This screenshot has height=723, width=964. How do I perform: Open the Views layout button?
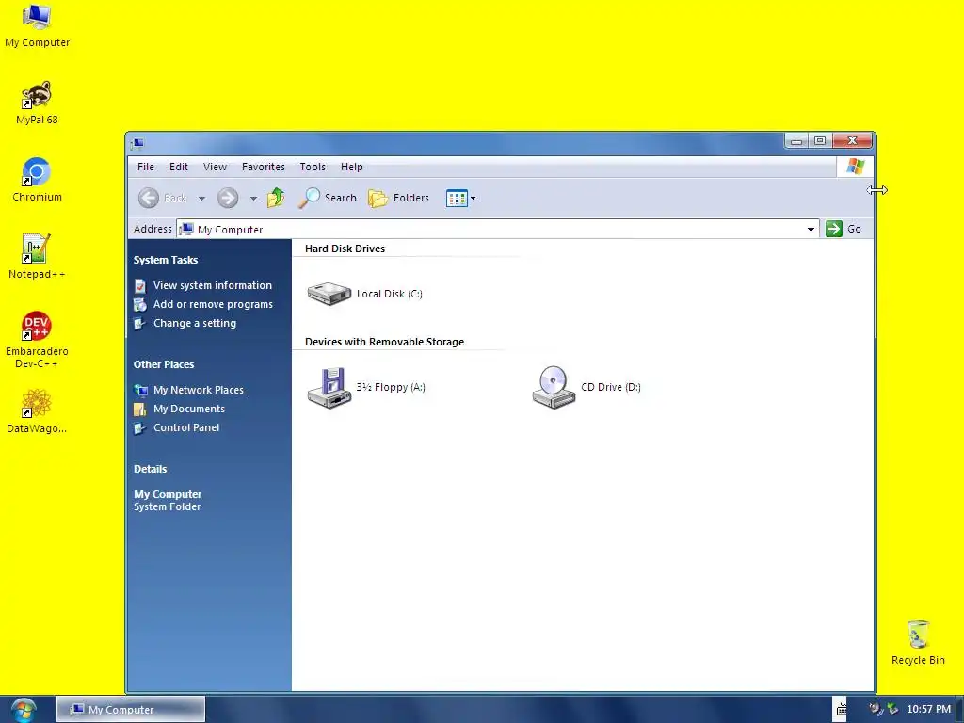point(457,198)
